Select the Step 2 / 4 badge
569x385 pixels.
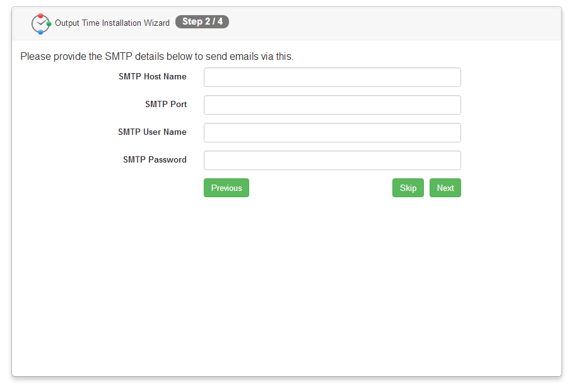202,22
